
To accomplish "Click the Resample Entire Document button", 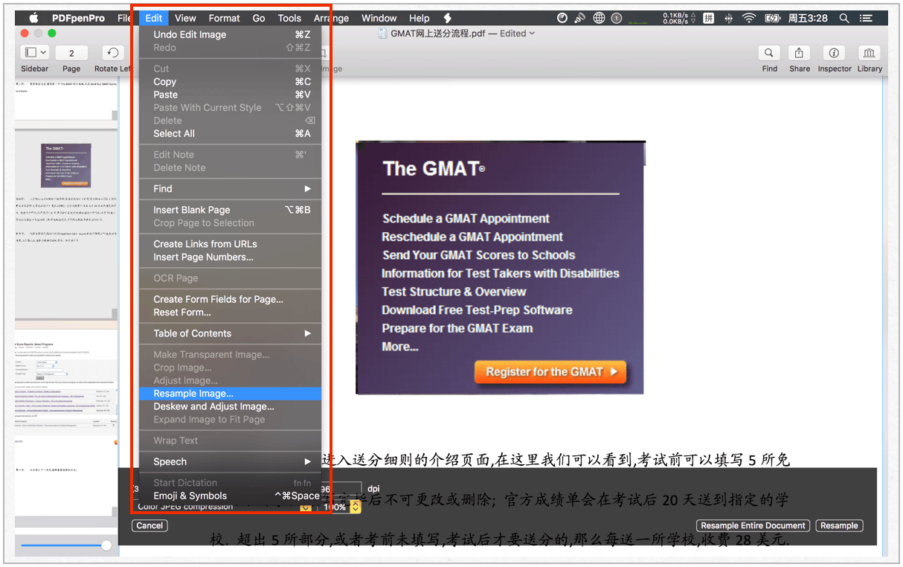I will (x=753, y=525).
